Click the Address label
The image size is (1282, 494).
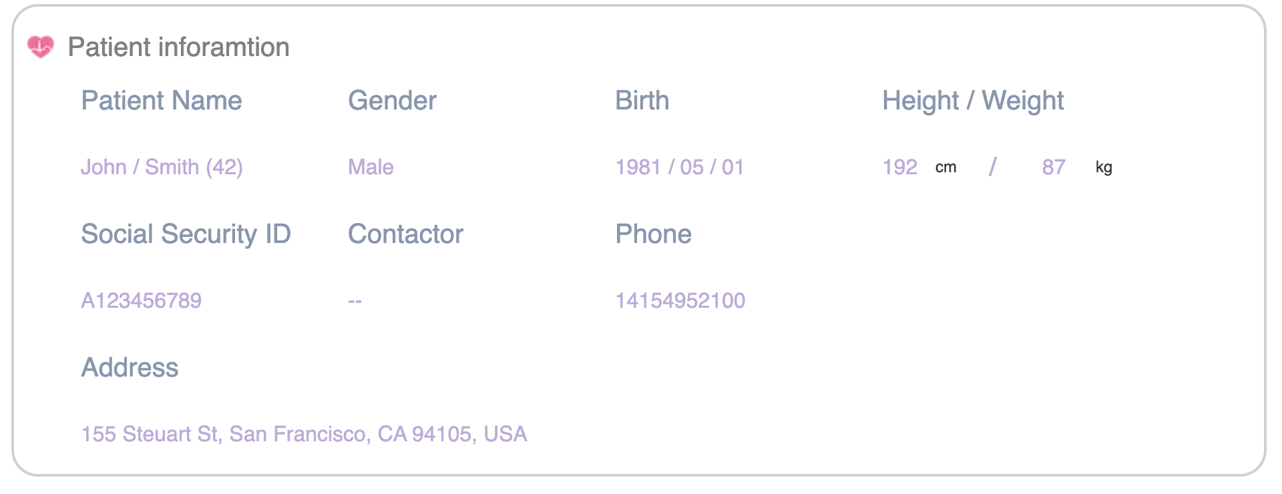130,368
